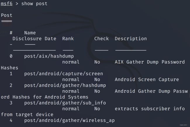Click the 'AIX Gather Dump Password' description
This screenshot has height=127, width=190.
[150, 62]
